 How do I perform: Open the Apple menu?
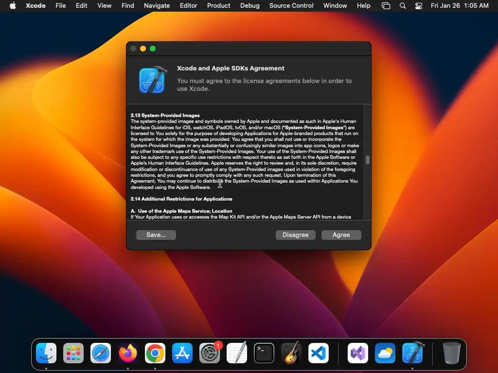pos(13,5)
